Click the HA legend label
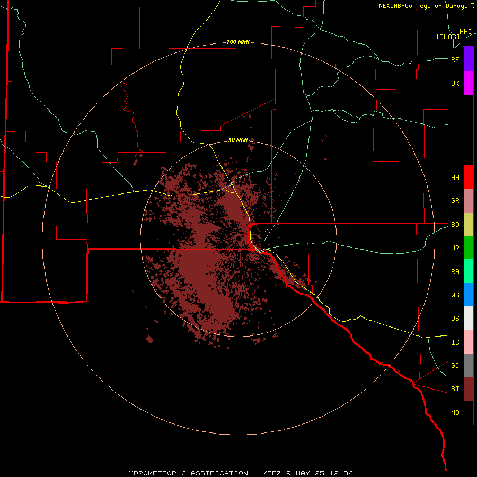The width and height of the screenshot is (477, 477). (x=455, y=177)
